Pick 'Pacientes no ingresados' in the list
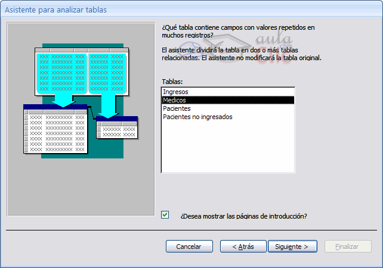Image resolution: width=383 pixels, height=268 pixels. [197, 117]
